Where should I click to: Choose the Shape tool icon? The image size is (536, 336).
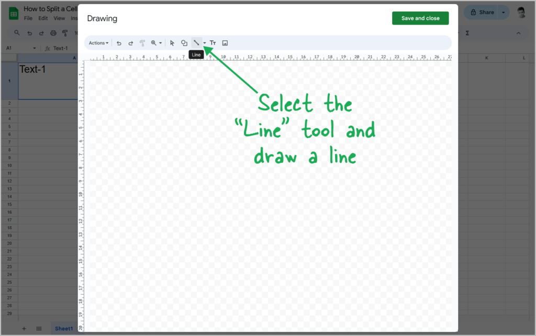pos(184,43)
